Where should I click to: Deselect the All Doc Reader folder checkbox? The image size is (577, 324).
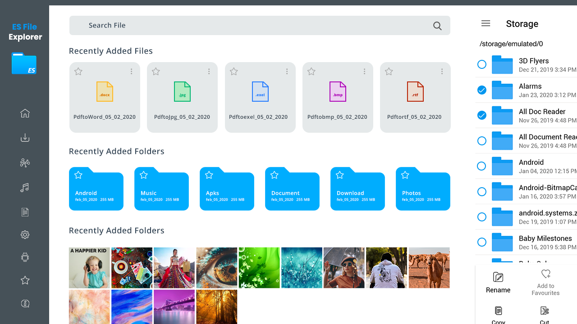coord(482,115)
